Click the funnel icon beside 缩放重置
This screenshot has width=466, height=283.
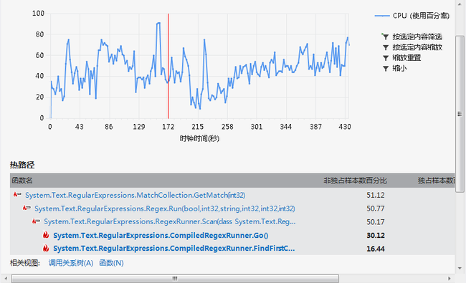point(386,58)
